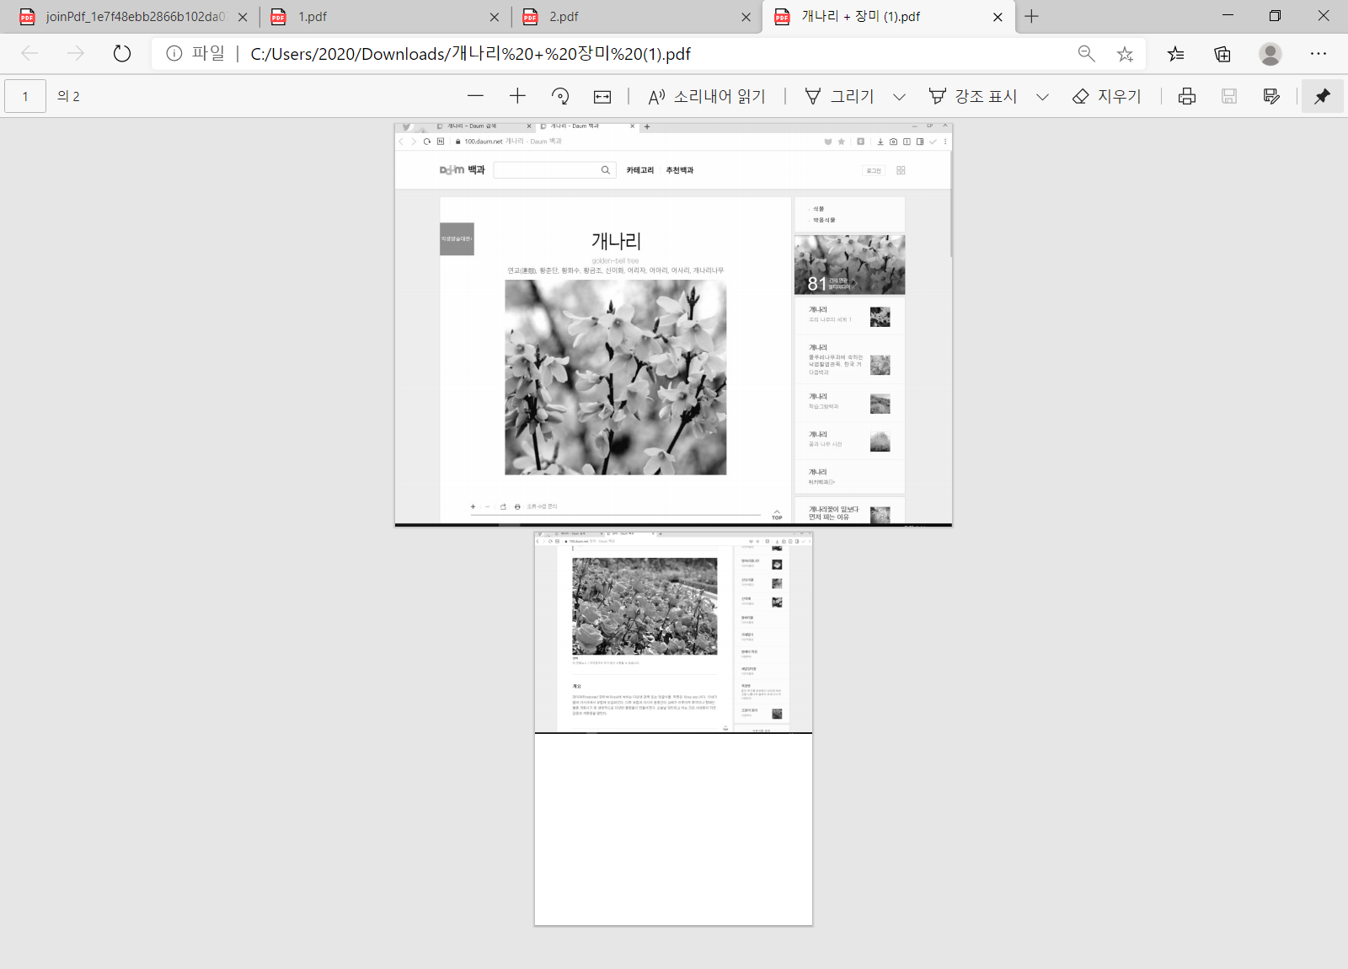Viewport: 1348px width, 969px height.
Task: Restore down the browser window
Action: coord(1276,16)
